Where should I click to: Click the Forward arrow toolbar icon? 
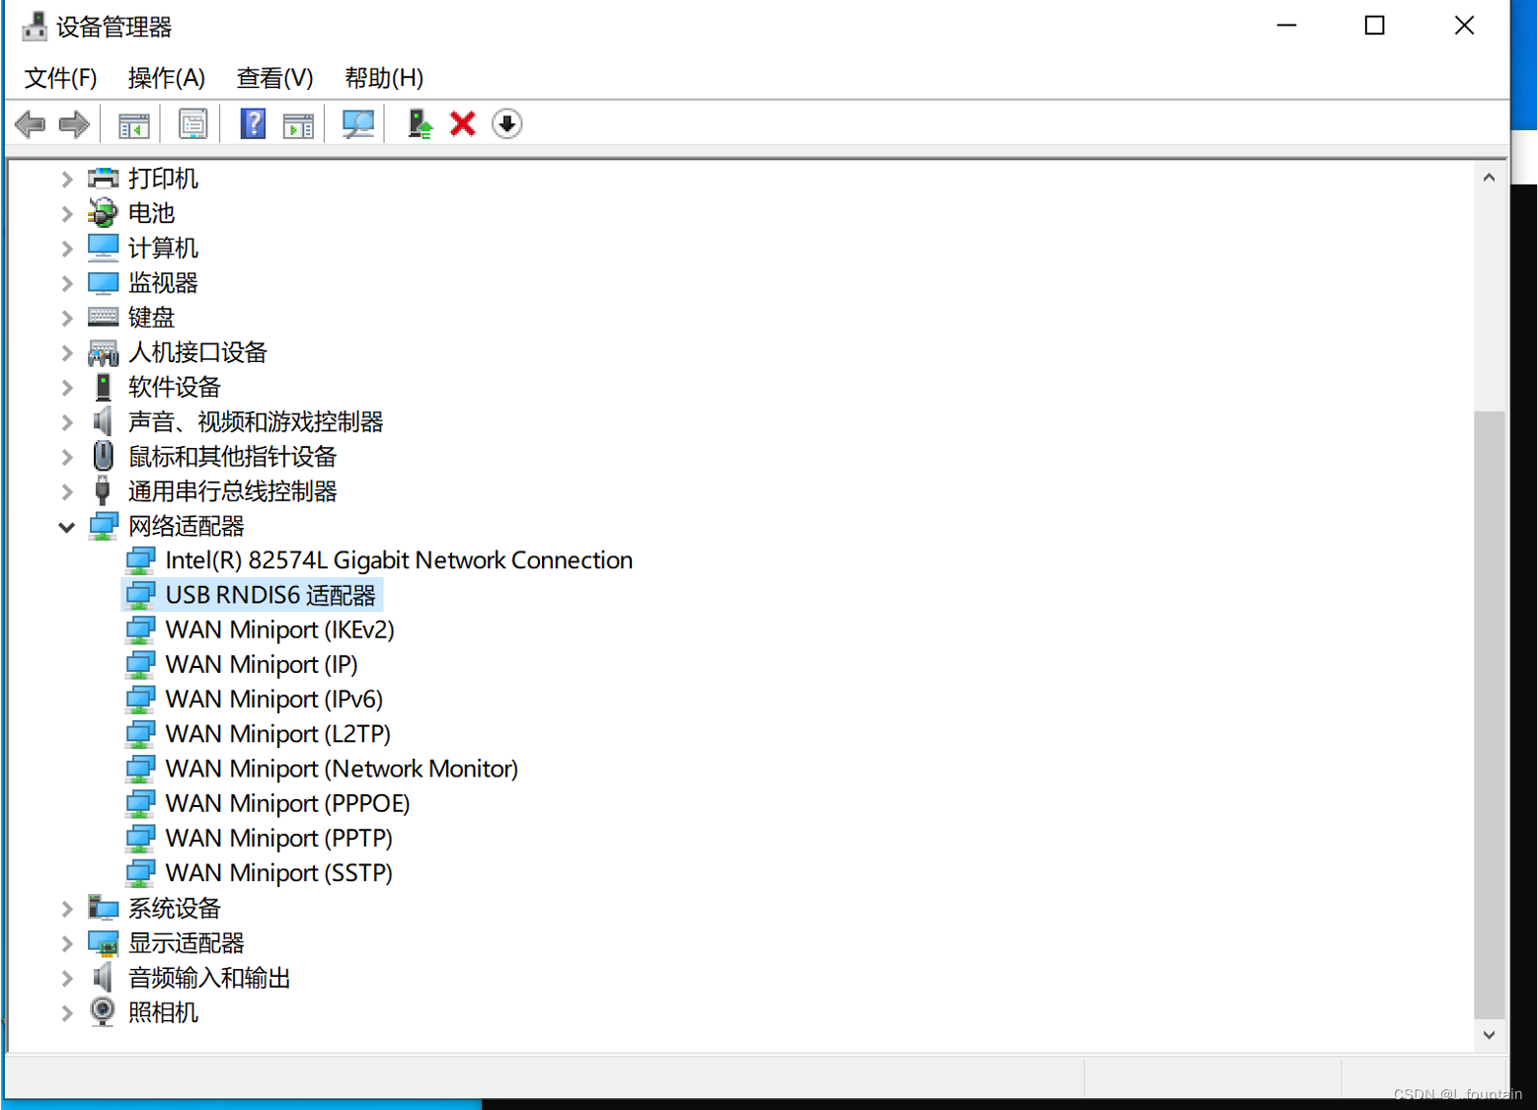coord(74,124)
